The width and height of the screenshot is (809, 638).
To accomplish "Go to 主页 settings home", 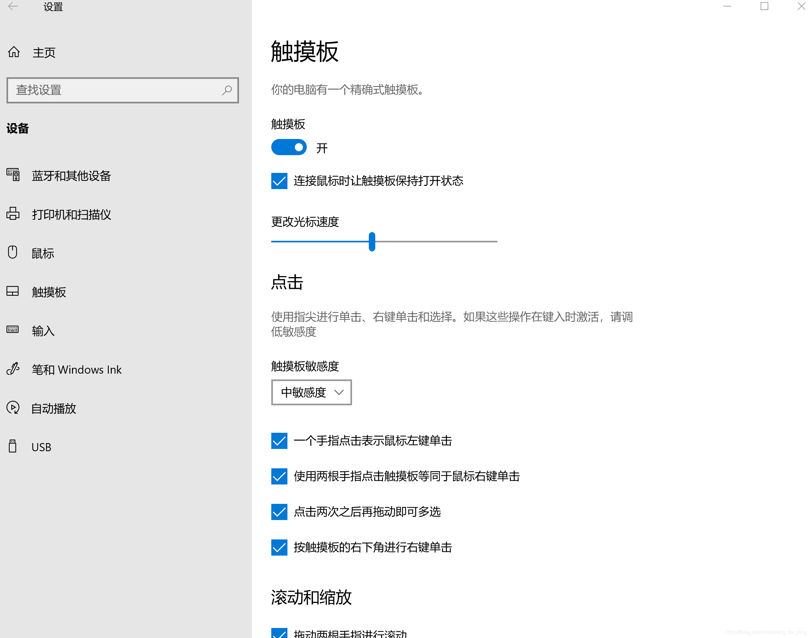I will click(44, 53).
